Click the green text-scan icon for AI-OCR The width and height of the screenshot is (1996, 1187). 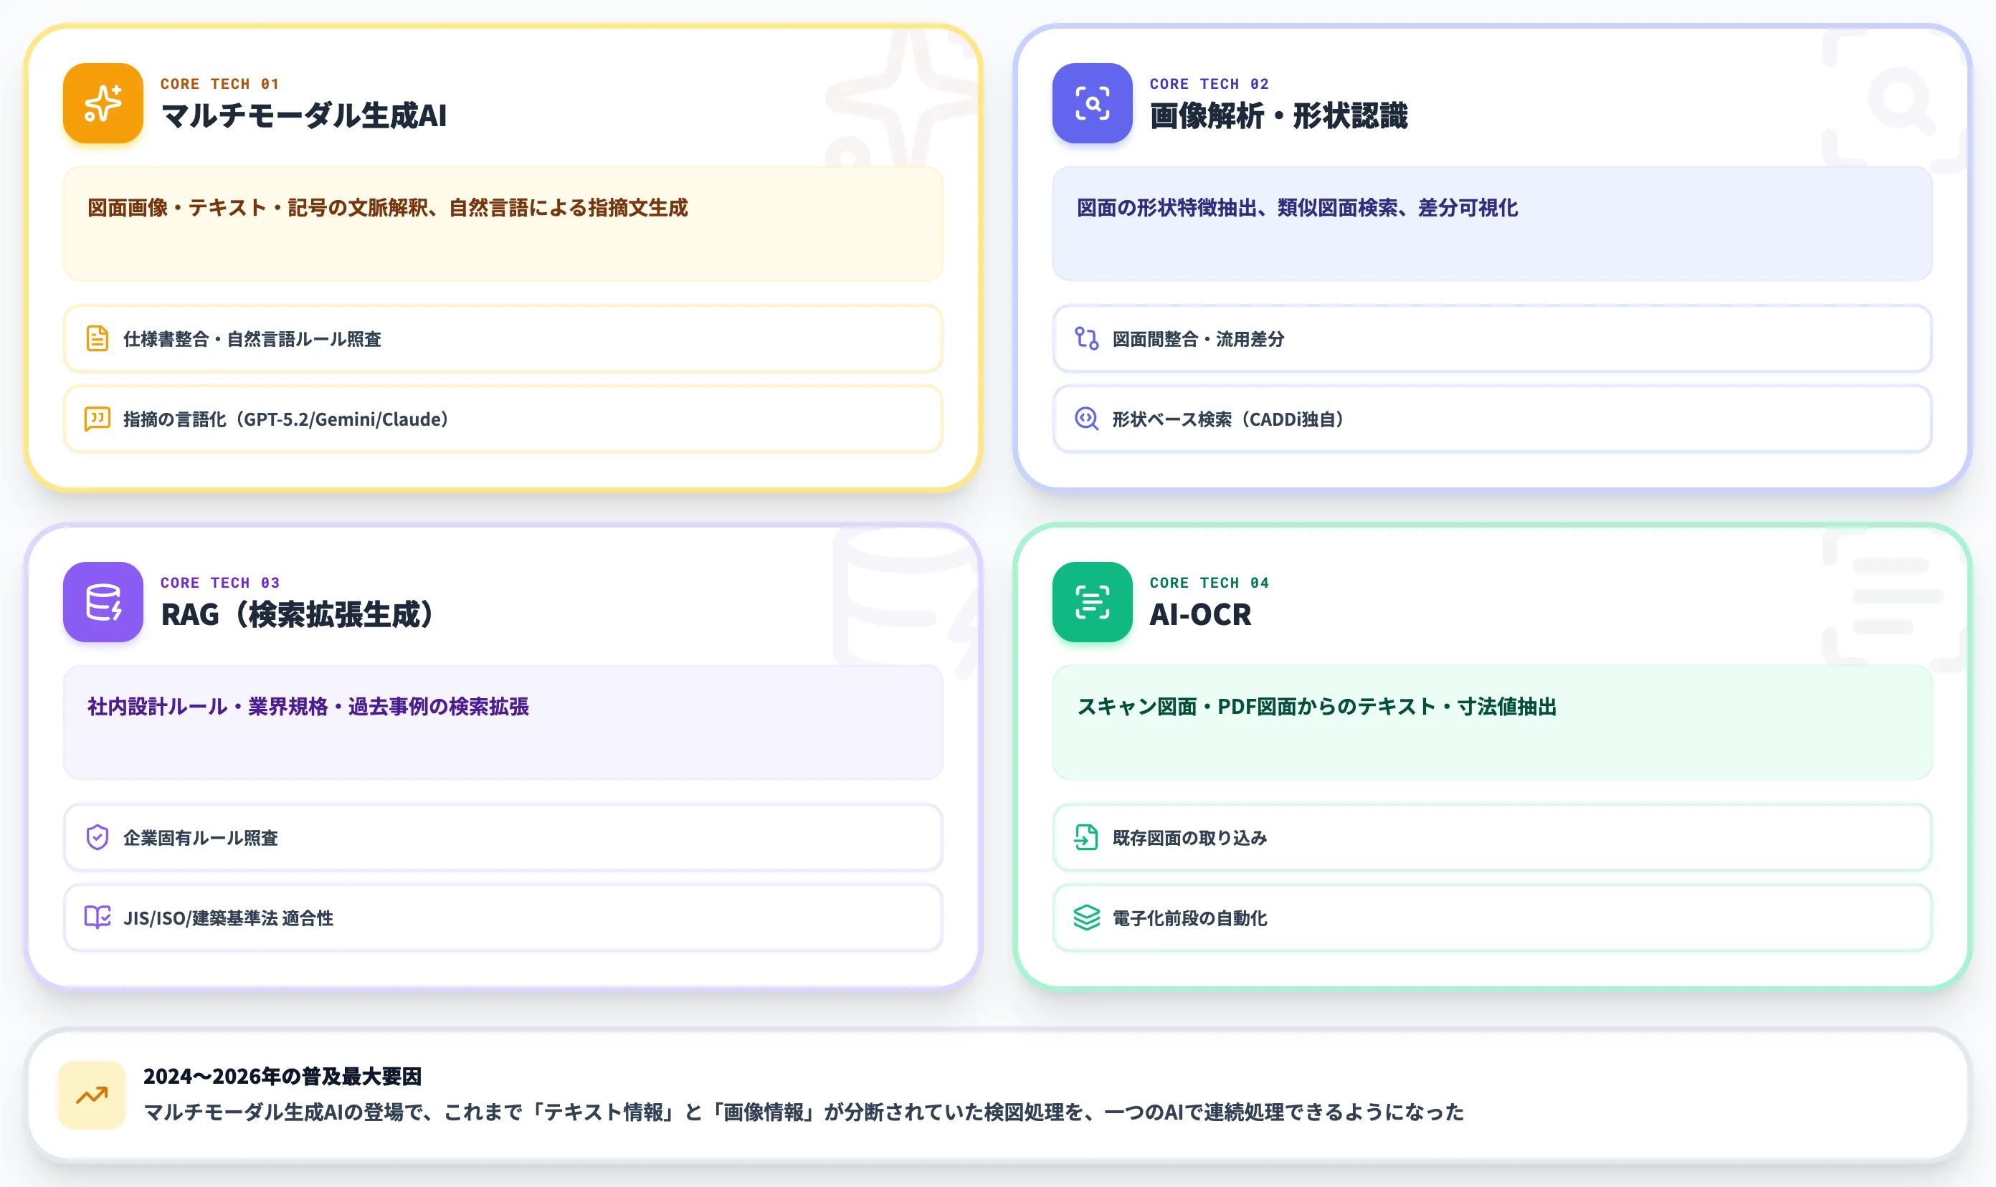click(x=1092, y=601)
